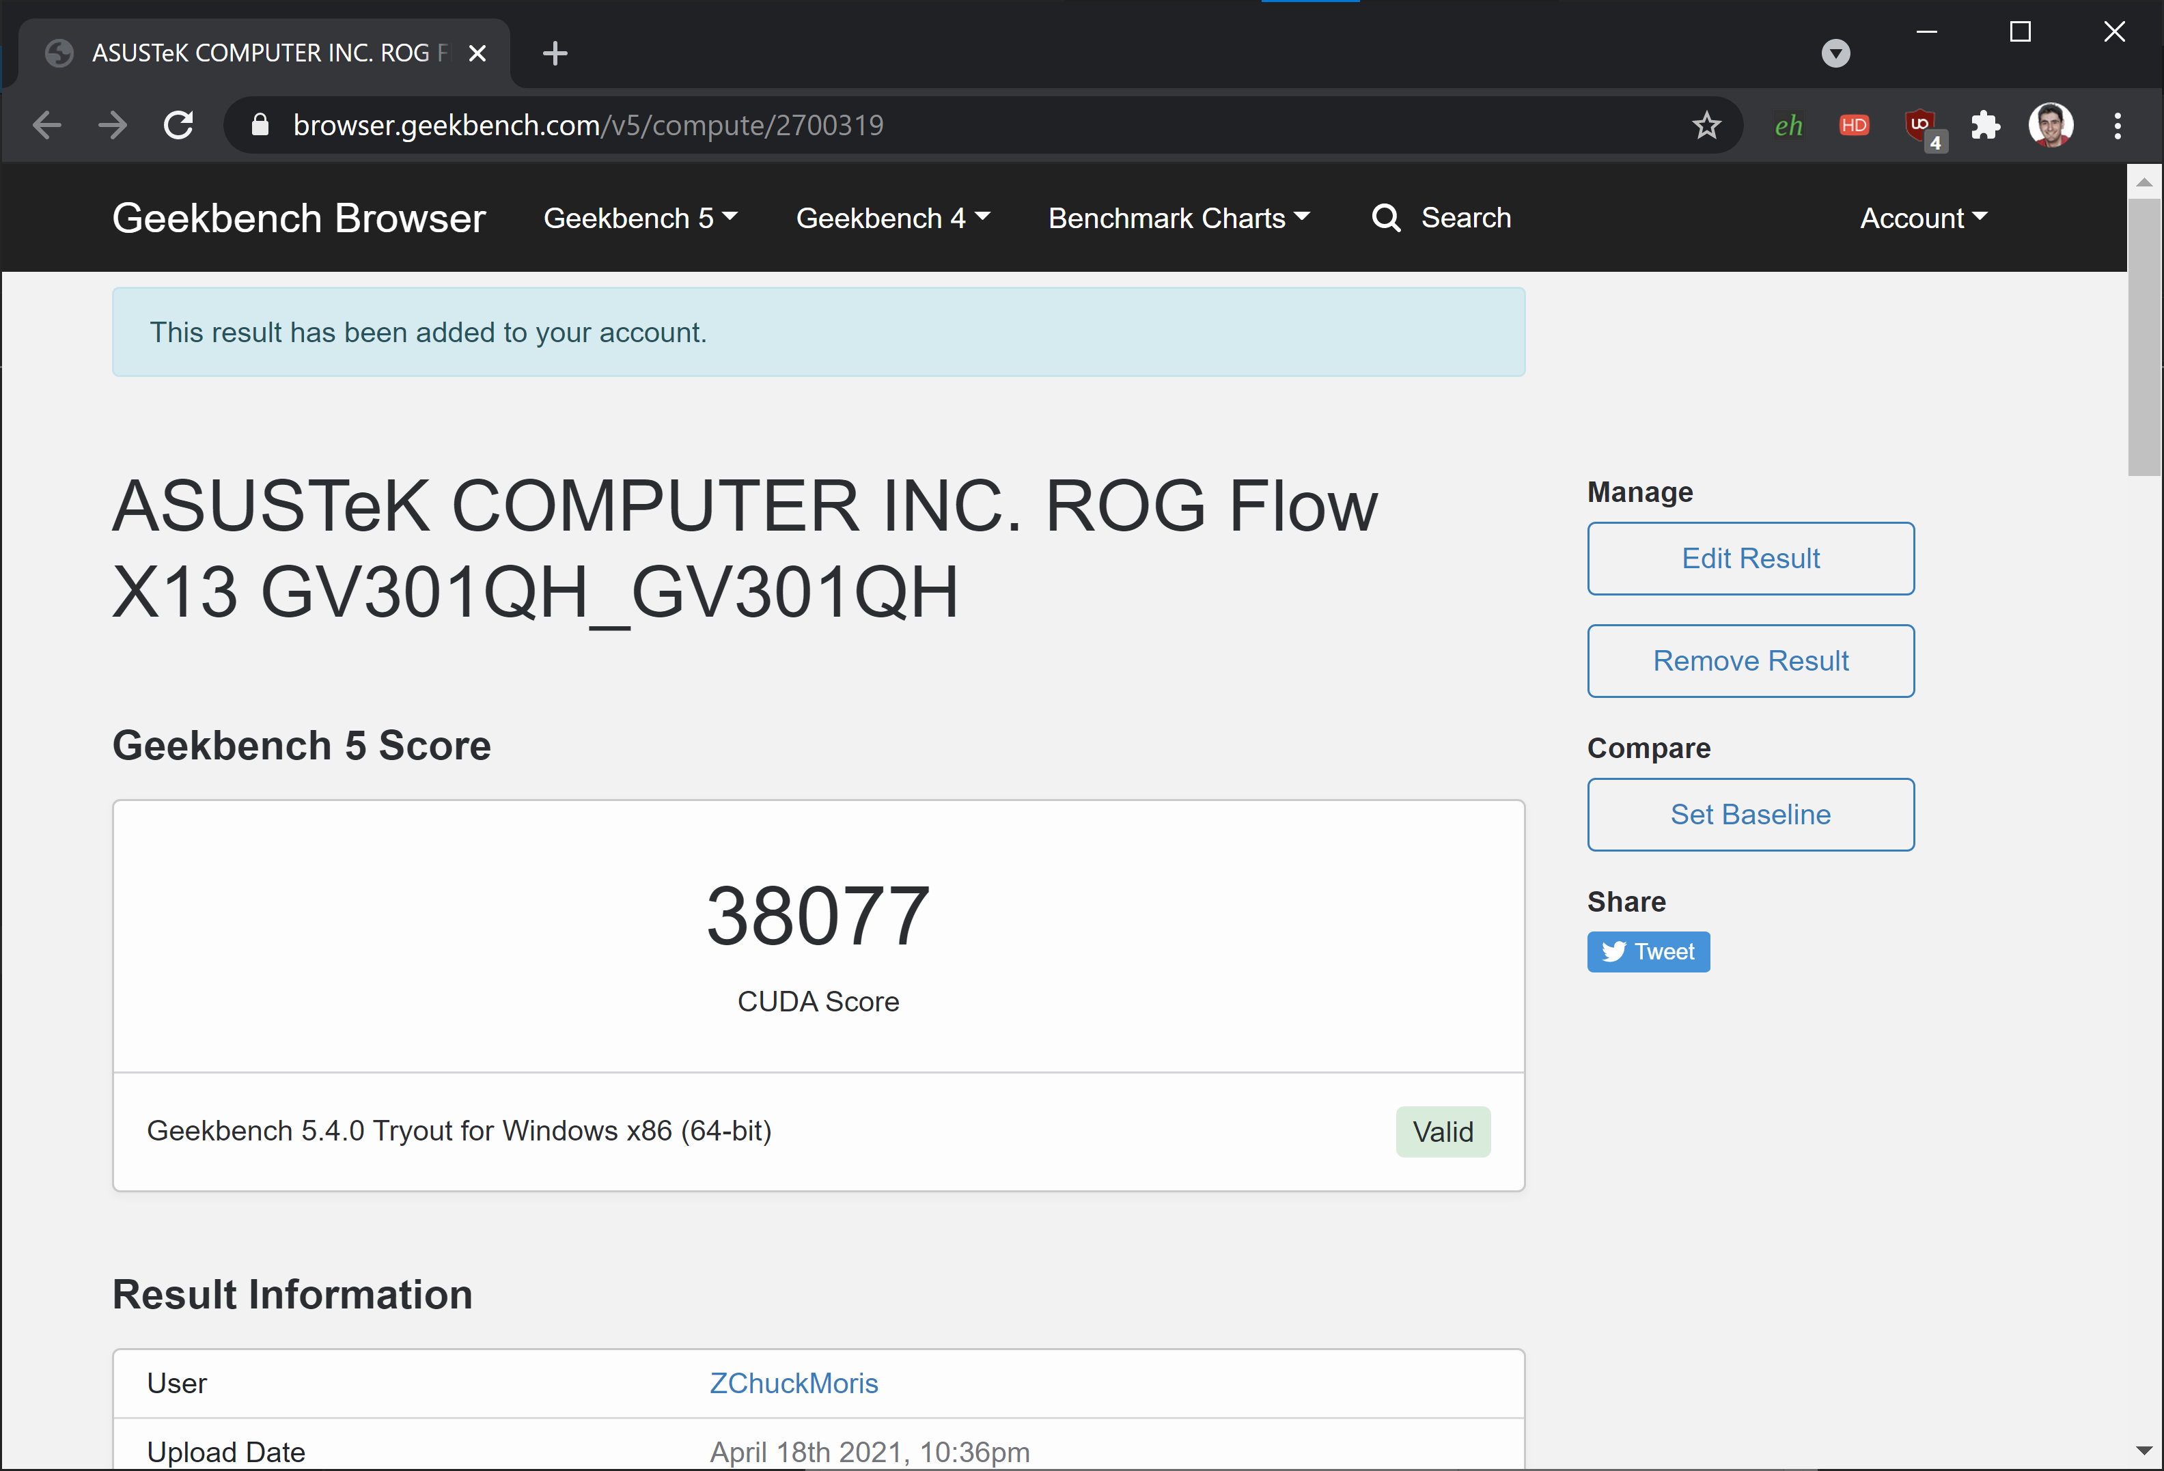Click the ROG Flow X13 result heading

744,548
